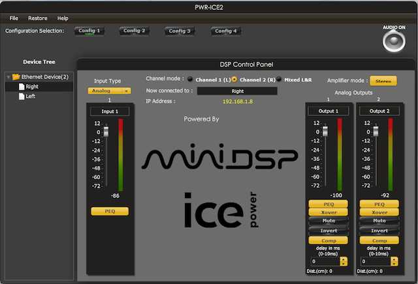This screenshot has height=284, width=418.
Task: Click the Input 1 level value -86
Action: pyautogui.click(x=115, y=195)
